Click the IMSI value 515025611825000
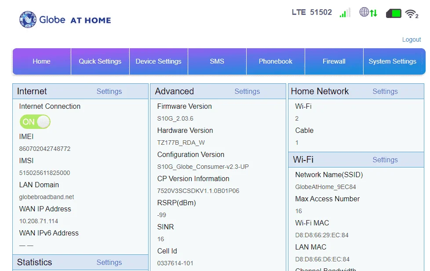The width and height of the screenshot is (430, 271). [44, 173]
